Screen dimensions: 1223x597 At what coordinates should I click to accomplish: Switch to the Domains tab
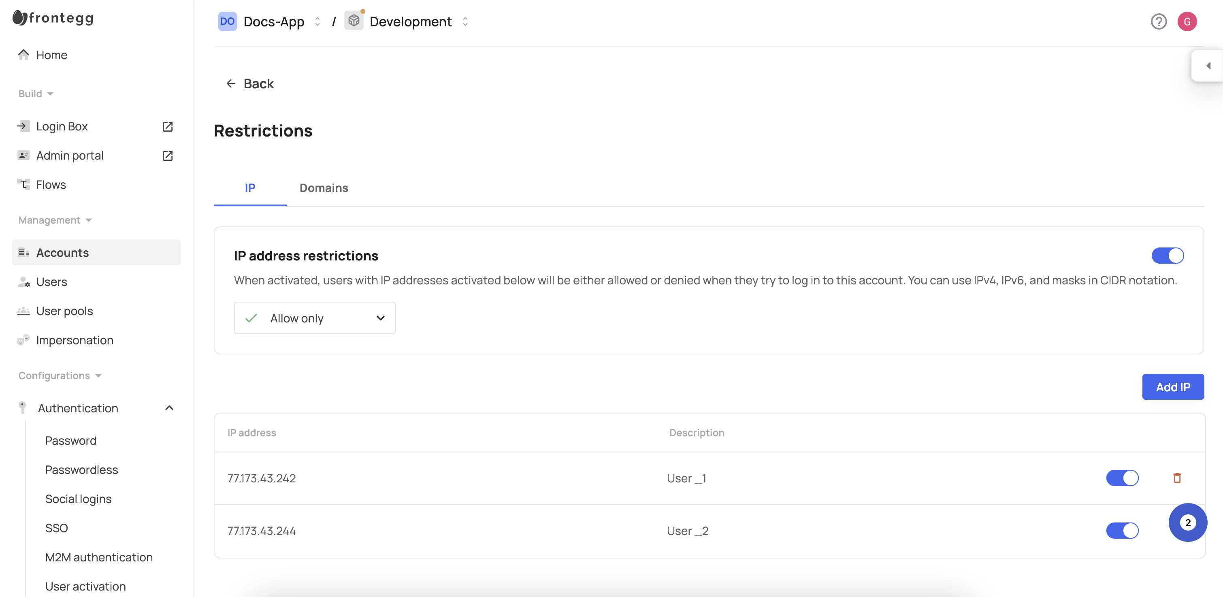point(324,188)
